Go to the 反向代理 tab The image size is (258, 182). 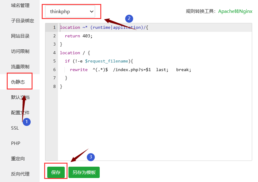pyautogui.click(x=20, y=174)
